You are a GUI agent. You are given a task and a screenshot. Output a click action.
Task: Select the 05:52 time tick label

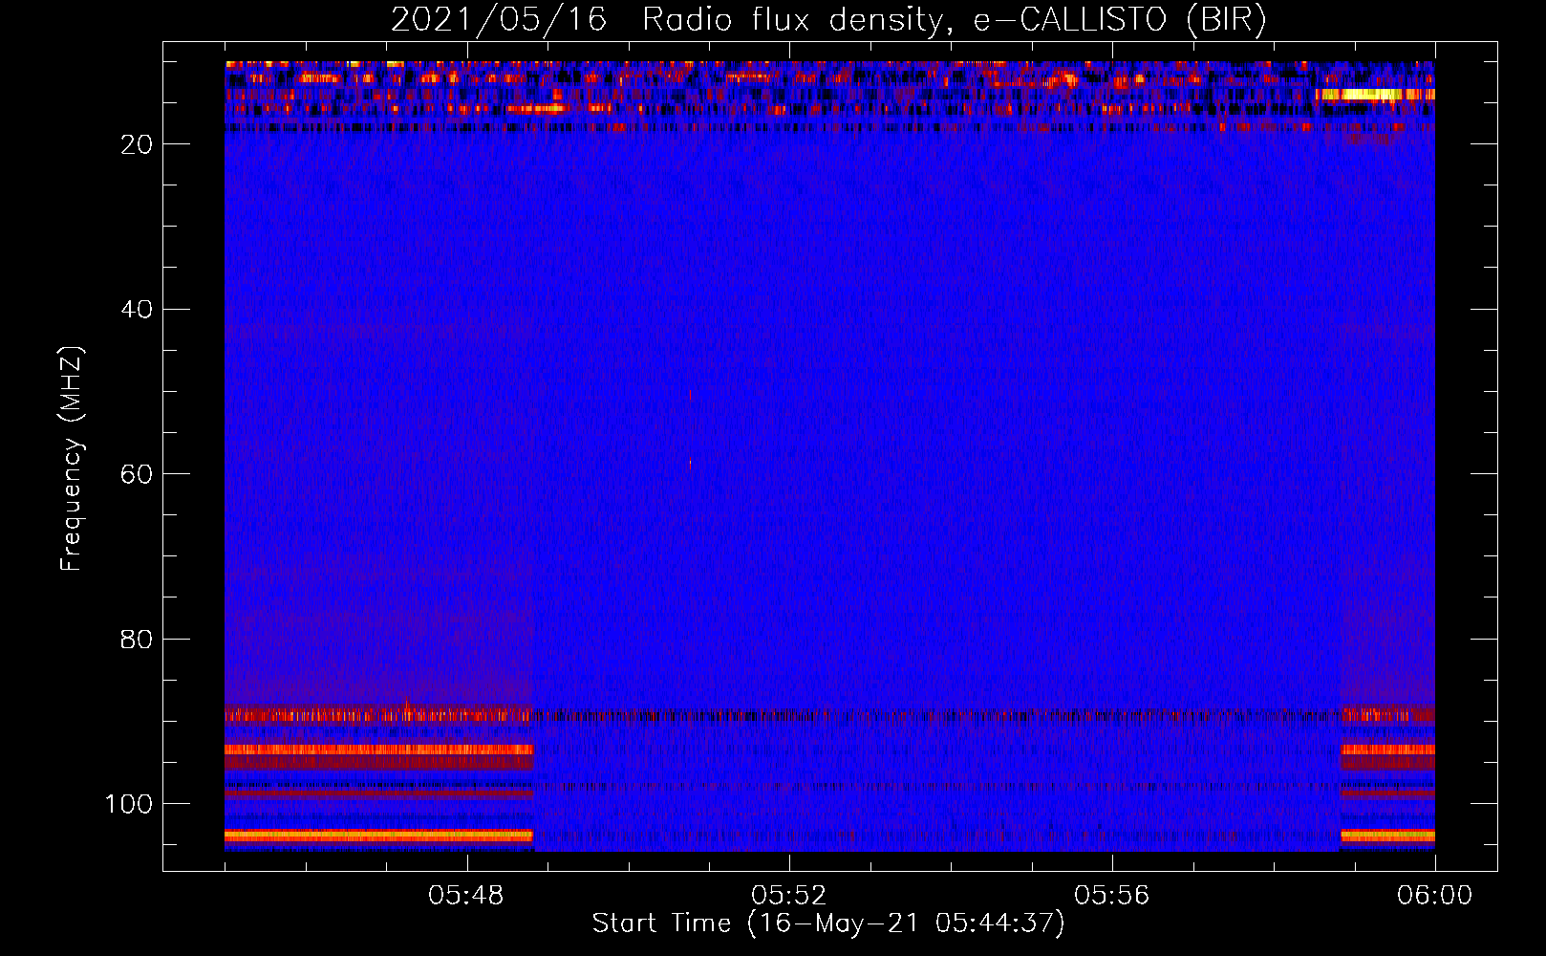[x=788, y=896]
